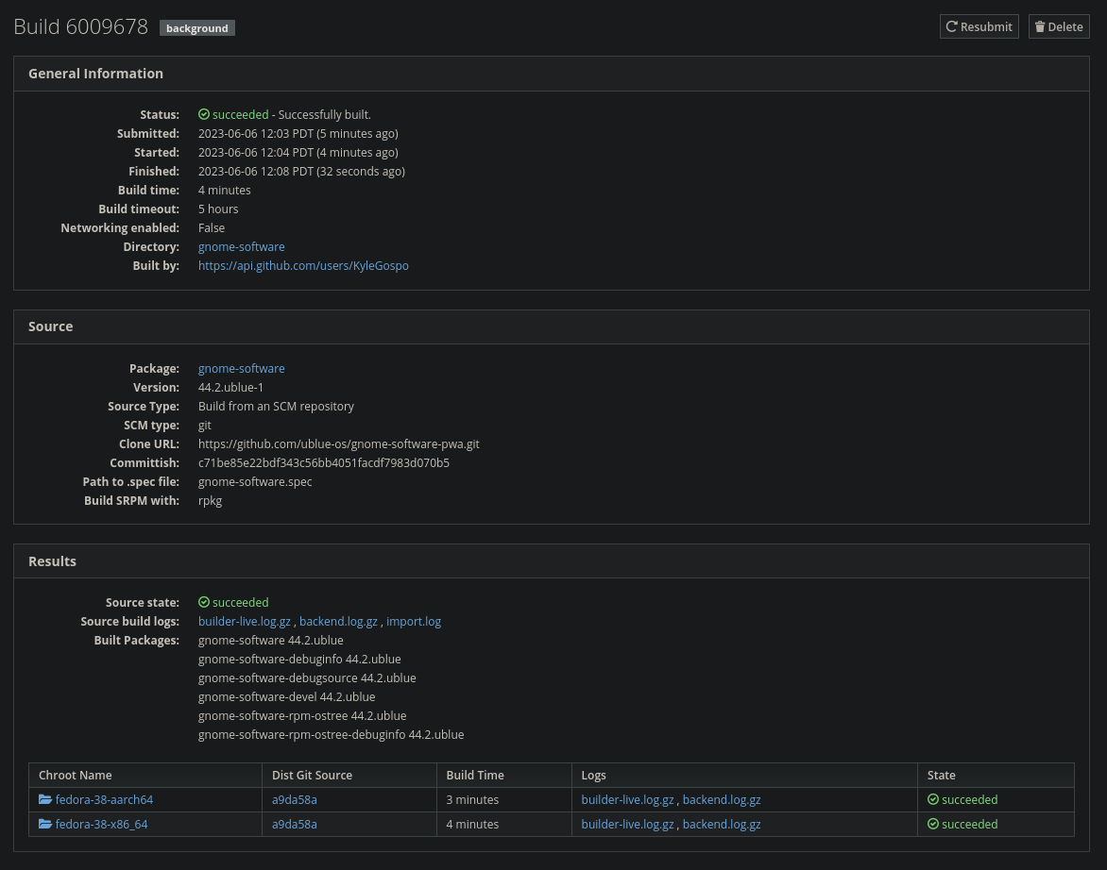The height and width of the screenshot is (870, 1107).
Task: Click the succeeded icon in aarch64 row
Action: click(933, 799)
